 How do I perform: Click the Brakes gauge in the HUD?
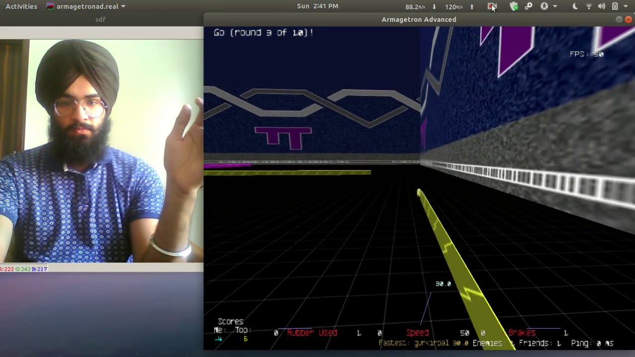(522, 333)
